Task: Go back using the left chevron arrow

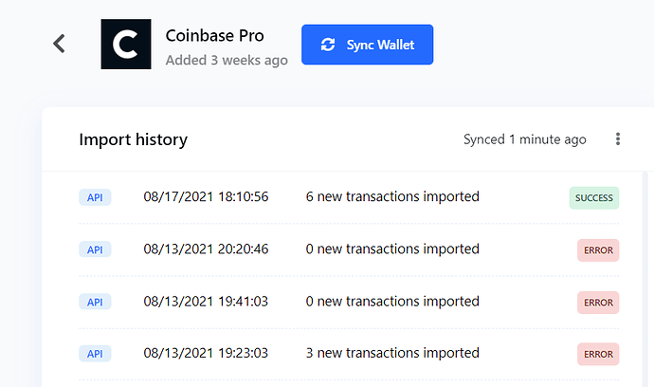Action: click(59, 44)
